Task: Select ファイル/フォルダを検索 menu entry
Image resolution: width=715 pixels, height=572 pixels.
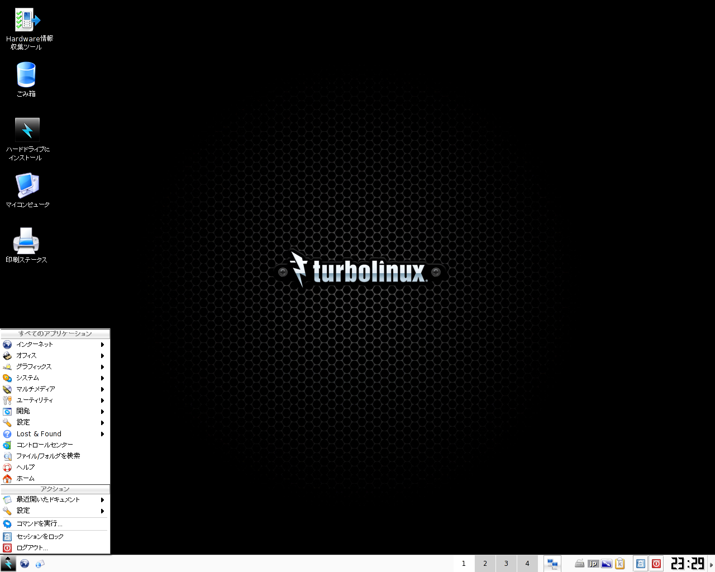Action: coord(48,456)
